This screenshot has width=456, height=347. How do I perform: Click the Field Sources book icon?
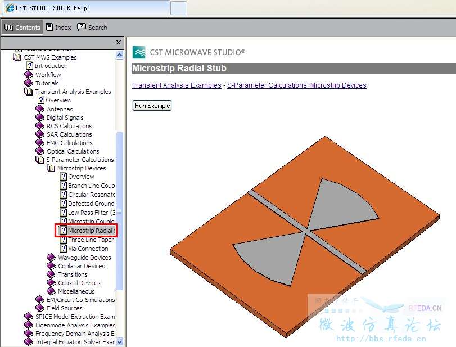pos(39,308)
